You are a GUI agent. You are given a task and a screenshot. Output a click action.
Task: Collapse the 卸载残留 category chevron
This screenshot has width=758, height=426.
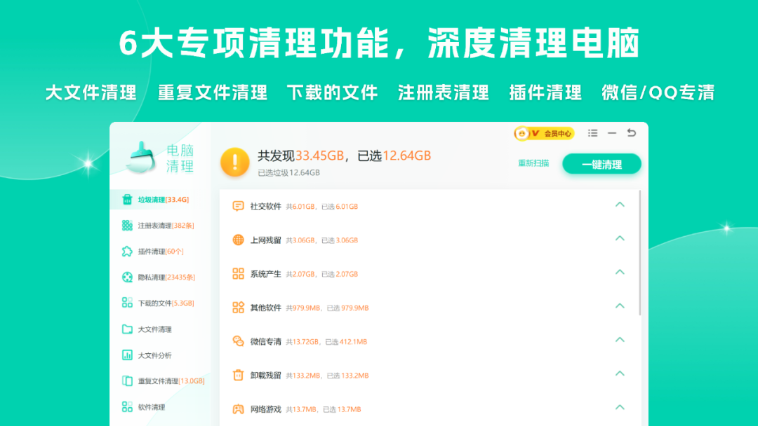620,373
